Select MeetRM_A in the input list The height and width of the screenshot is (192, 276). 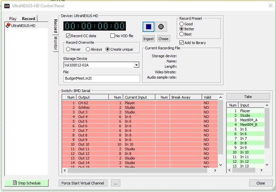point(249,120)
